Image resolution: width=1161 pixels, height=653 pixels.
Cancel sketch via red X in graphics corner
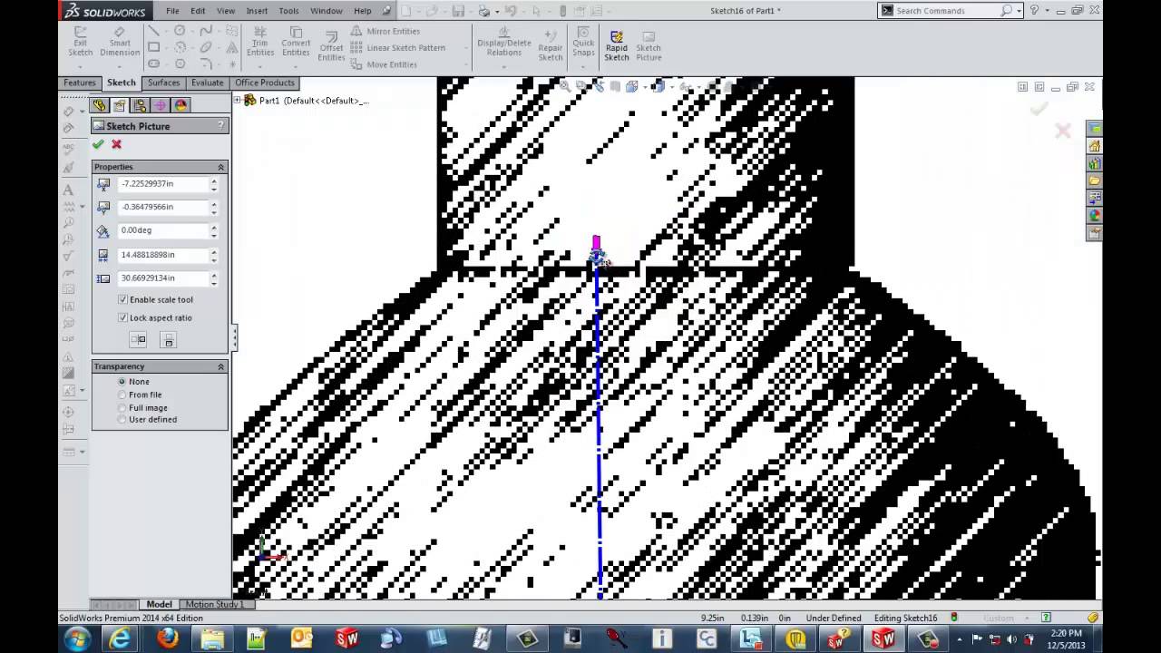(1063, 132)
